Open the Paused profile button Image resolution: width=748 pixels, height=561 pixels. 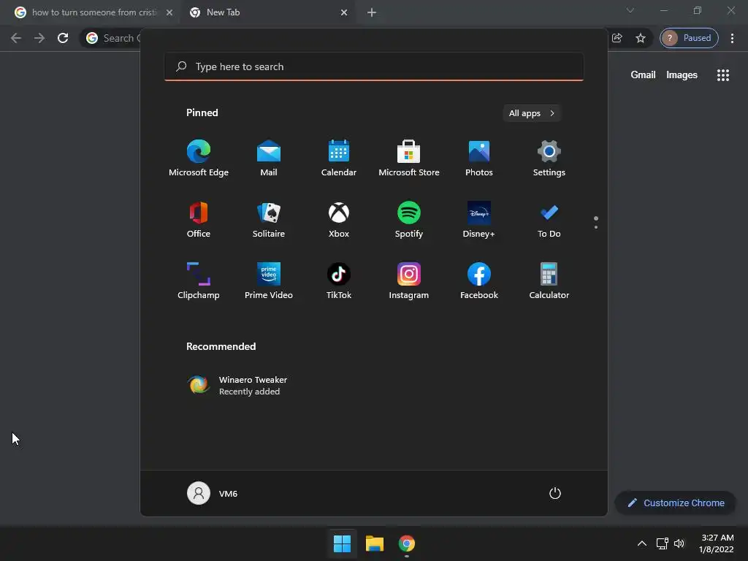pyautogui.click(x=689, y=38)
